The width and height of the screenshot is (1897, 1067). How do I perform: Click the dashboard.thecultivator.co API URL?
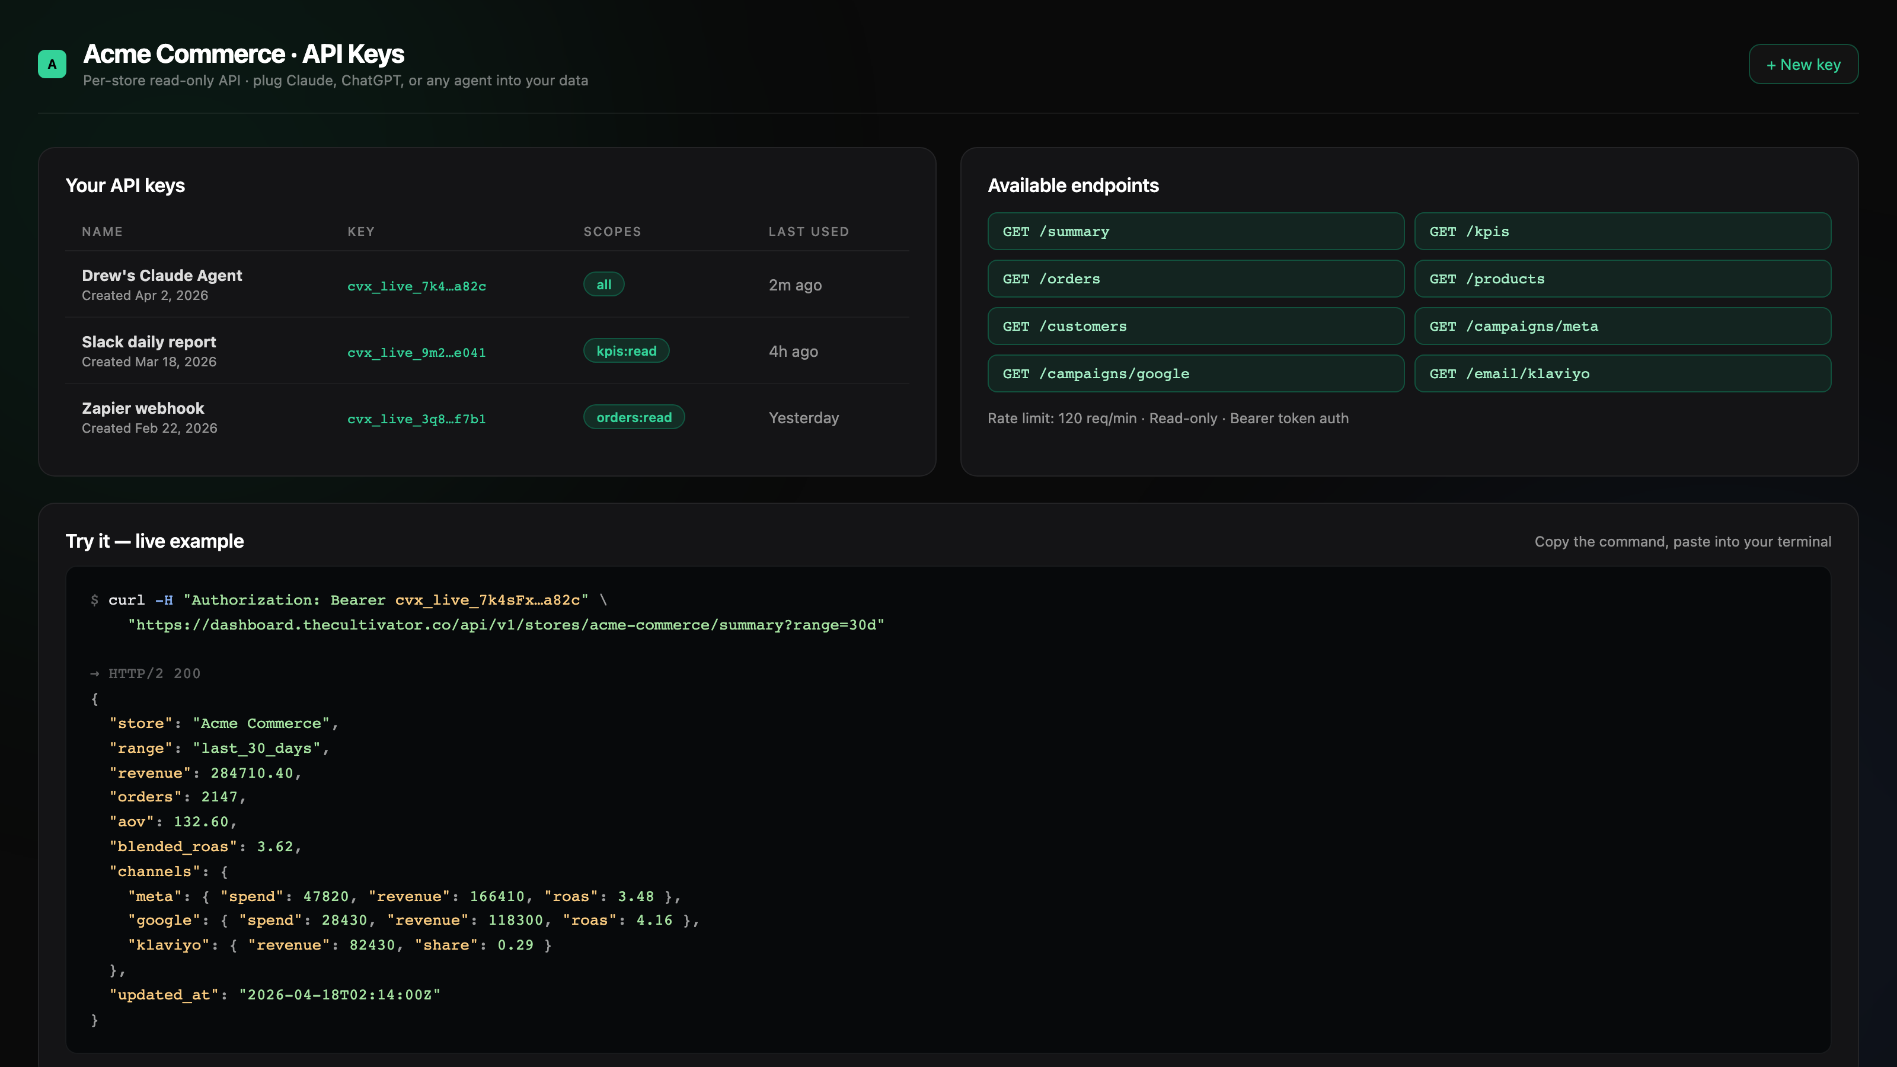[506, 624]
